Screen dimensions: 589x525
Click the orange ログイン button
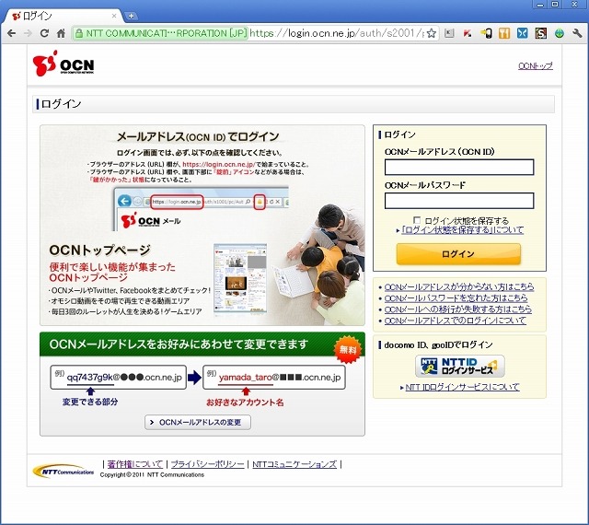pos(458,254)
